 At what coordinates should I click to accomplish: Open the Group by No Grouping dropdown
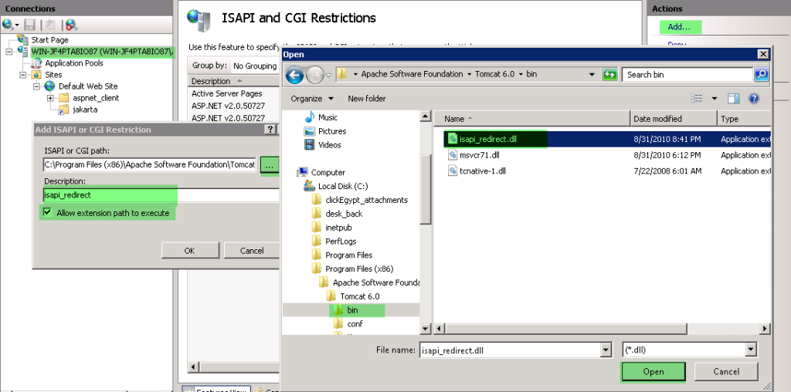pos(255,66)
